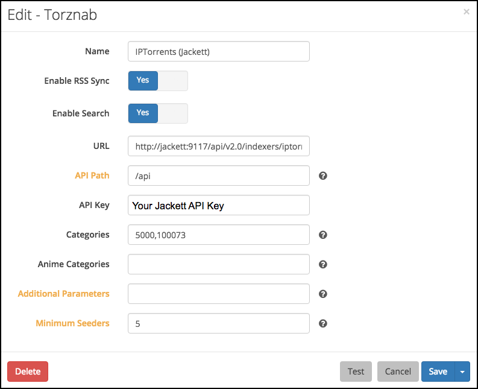Cancel editing the indexer
The width and height of the screenshot is (478, 389).
click(398, 372)
